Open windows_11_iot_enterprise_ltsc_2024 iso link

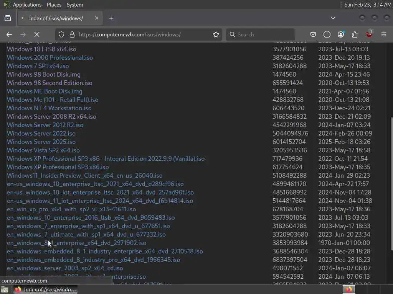point(100,201)
